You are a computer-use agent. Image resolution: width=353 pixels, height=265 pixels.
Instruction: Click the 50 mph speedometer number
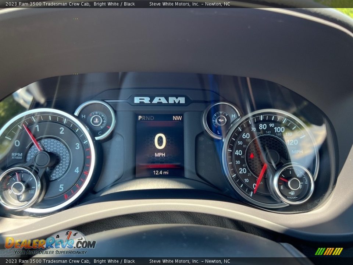[x=240, y=143]
